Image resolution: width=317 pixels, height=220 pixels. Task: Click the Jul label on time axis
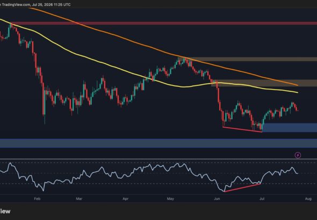pyautogui.click(x=262, y=199)
